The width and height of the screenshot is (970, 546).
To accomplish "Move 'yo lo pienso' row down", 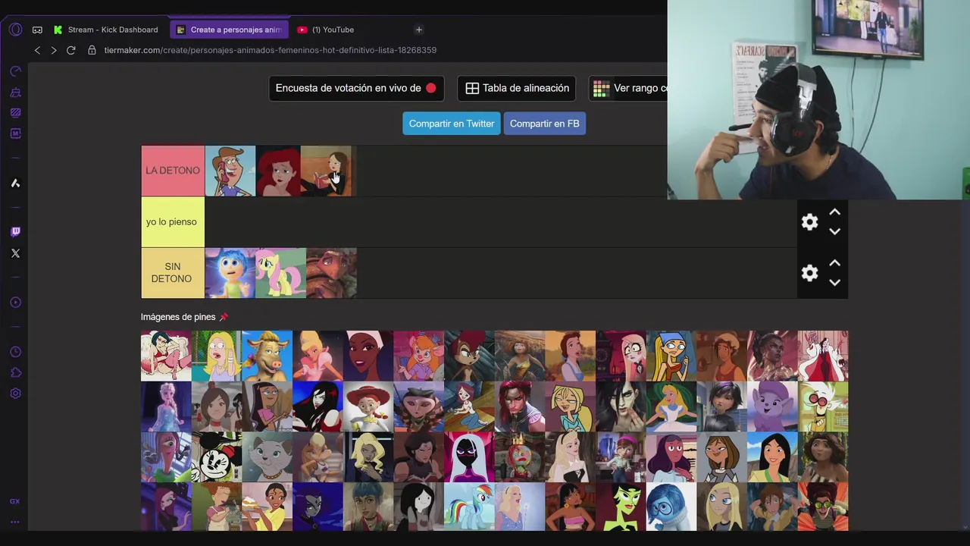I will point(834,232).
